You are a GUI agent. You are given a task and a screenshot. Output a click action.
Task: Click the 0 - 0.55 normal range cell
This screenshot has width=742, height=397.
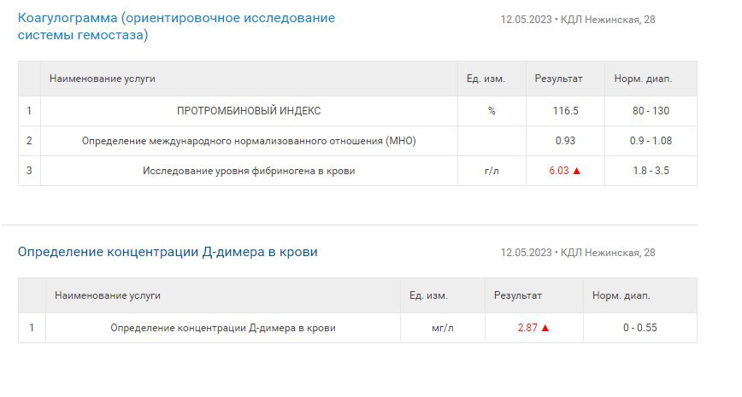(x=639, y=328)
